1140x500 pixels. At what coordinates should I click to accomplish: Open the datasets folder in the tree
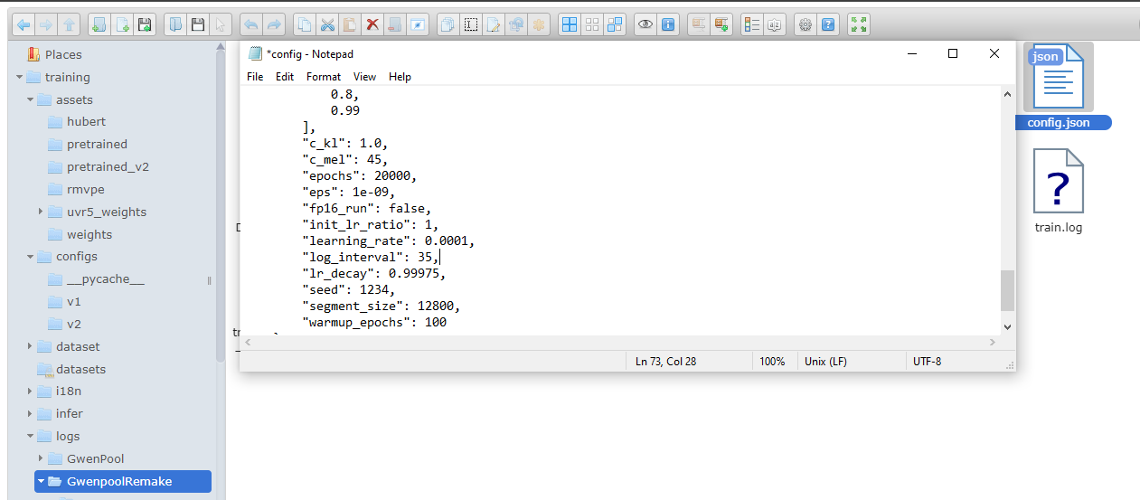(80, 369)
